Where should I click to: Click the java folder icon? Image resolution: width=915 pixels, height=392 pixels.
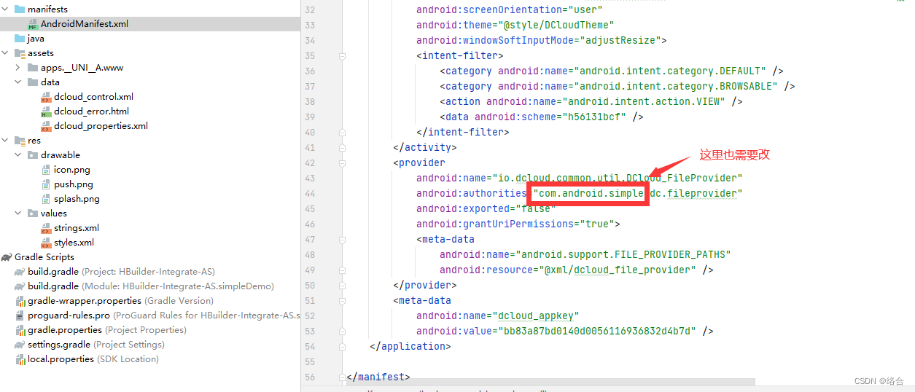(x=20, y=39)
